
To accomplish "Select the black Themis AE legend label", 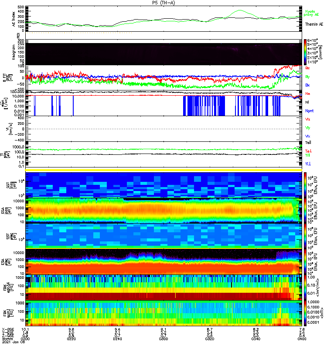I will point(314,24).
